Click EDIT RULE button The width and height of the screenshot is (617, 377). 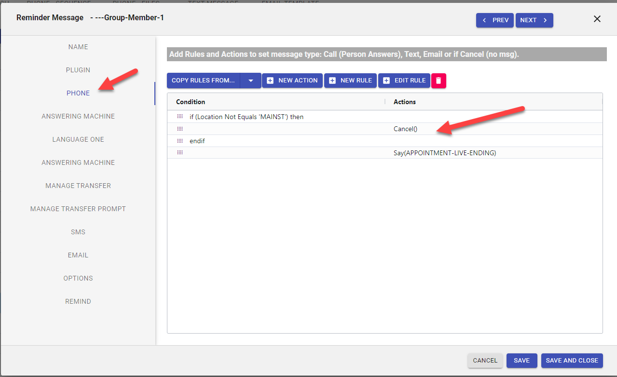pyautogui.click(x=404, y=81)
